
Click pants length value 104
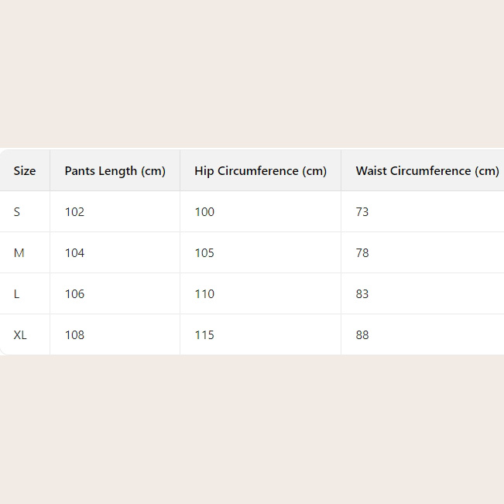[74, 253]
